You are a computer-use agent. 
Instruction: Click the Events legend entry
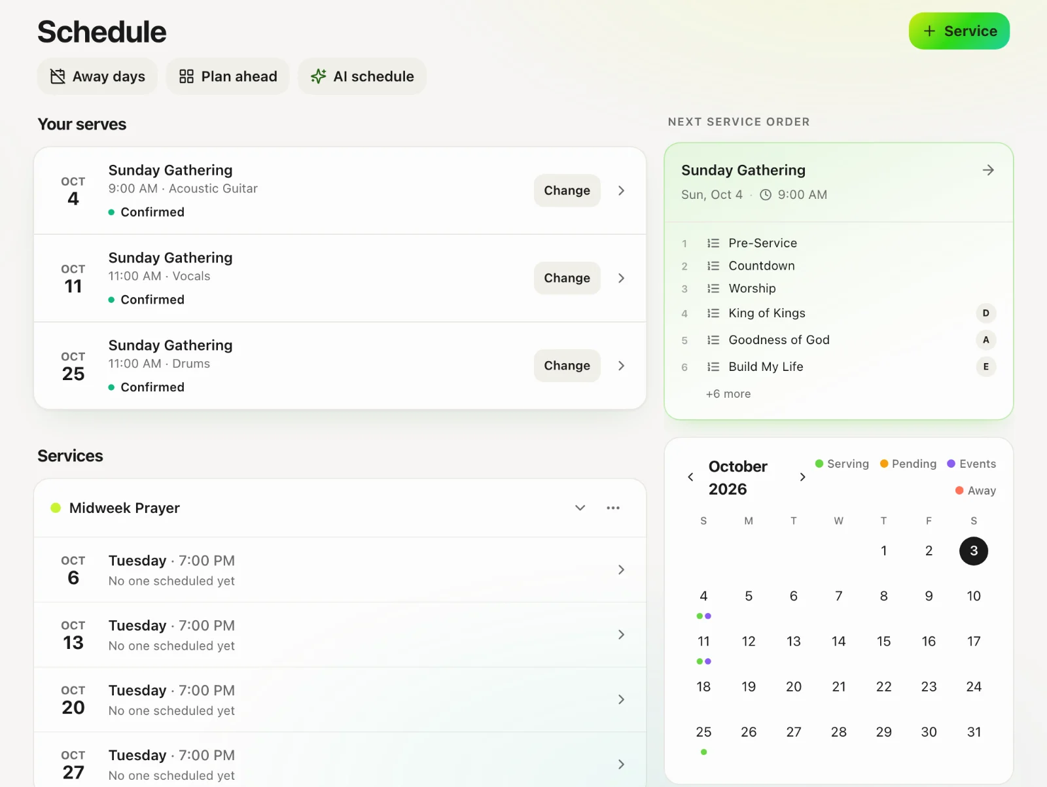click(x=972, y=464)
